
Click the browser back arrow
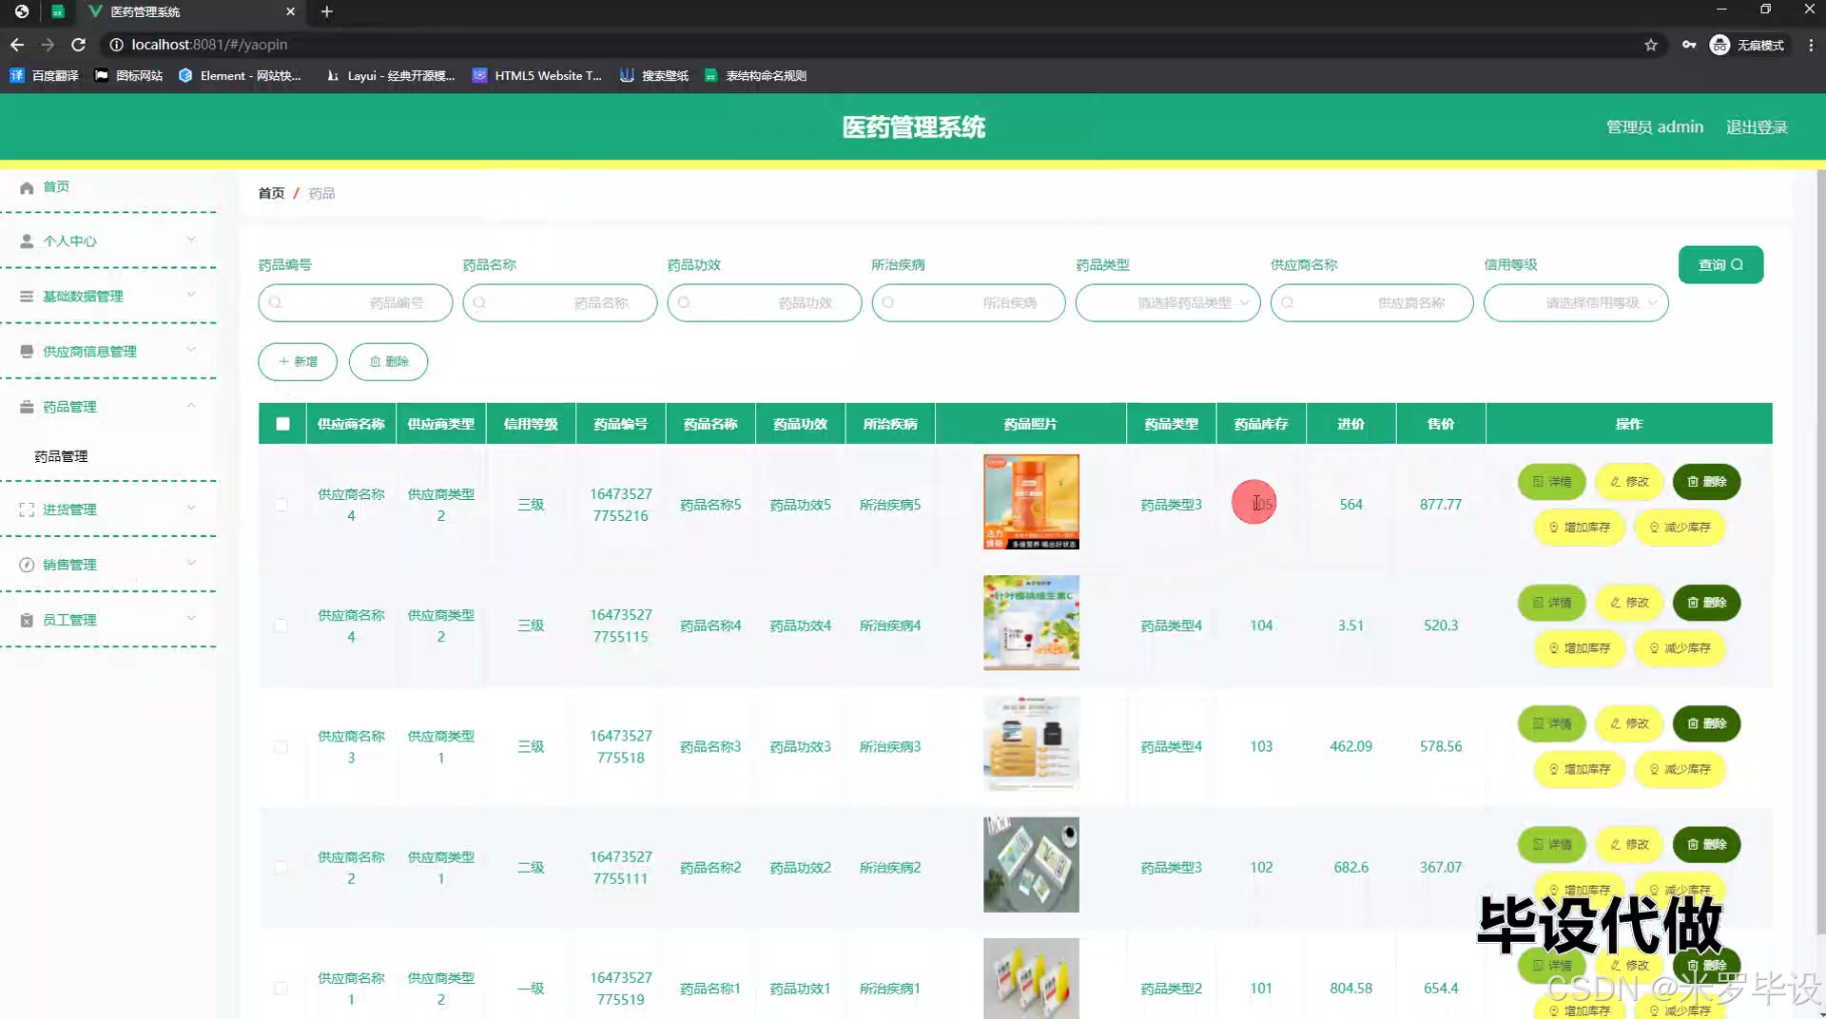(17, 45)
